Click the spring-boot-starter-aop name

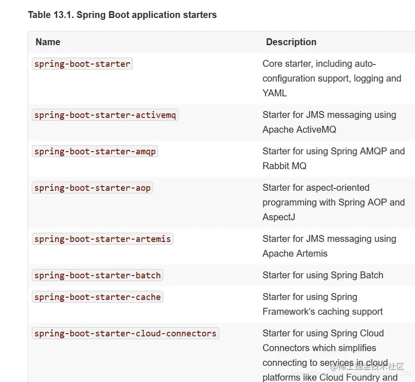point(92,188)
